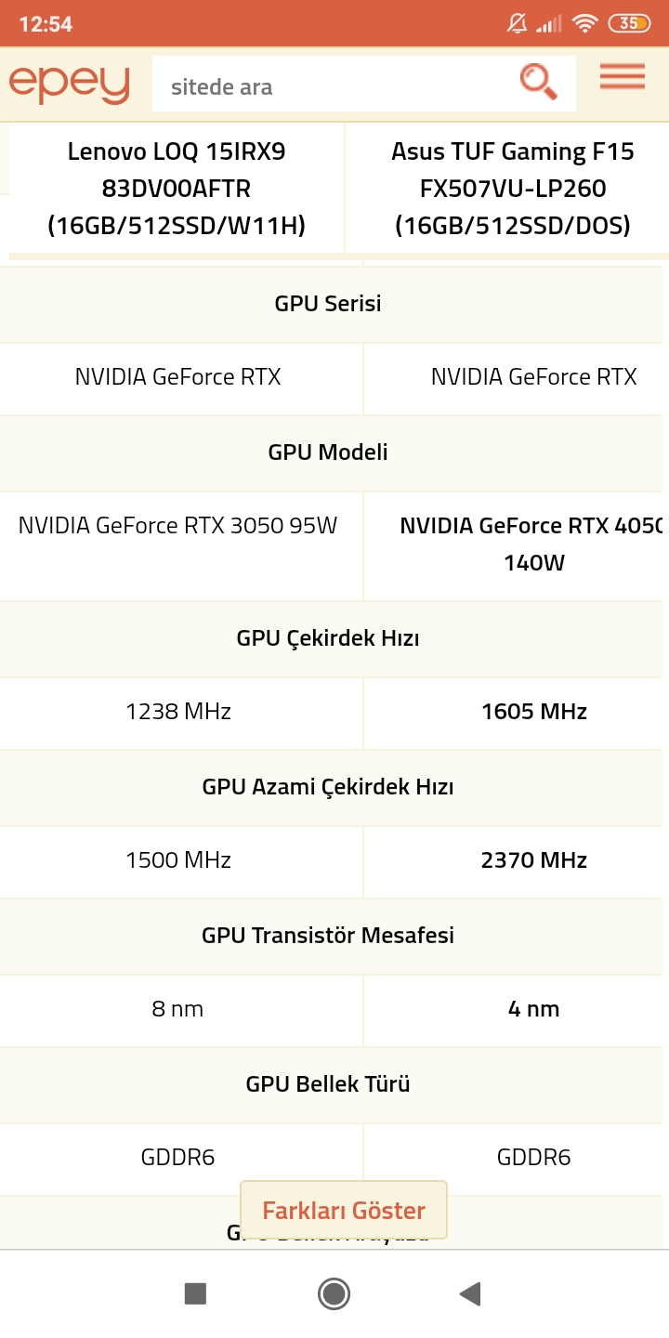Click the "sitede ara" search field
This screenshot has width=669, height=1338.
click(334, 87)
